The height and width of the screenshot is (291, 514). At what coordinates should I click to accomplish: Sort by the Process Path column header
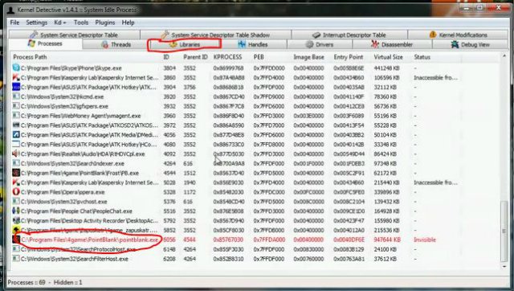(30, 57)
